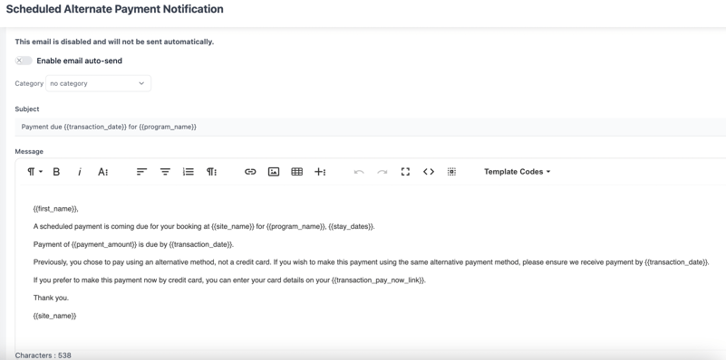This screenshot has width=726, height=360.
Task: Click on the {{first_name}} line
Action: (56, 209)
